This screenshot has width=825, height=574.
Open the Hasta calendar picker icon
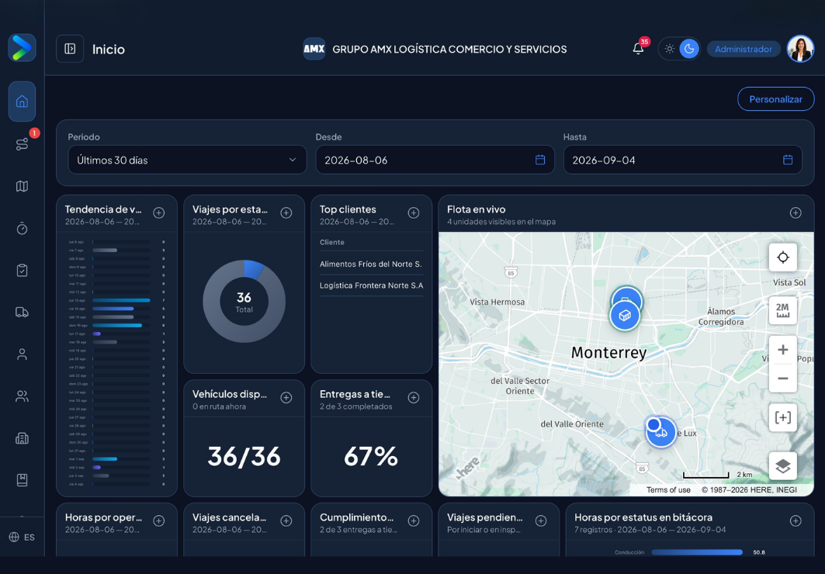tap(788, 160)
